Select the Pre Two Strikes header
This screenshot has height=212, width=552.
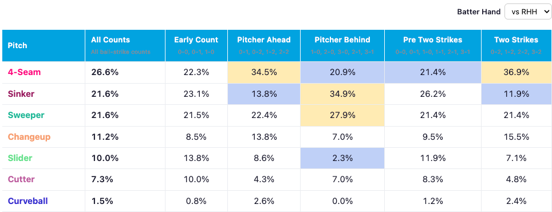[x=433, y=46]
